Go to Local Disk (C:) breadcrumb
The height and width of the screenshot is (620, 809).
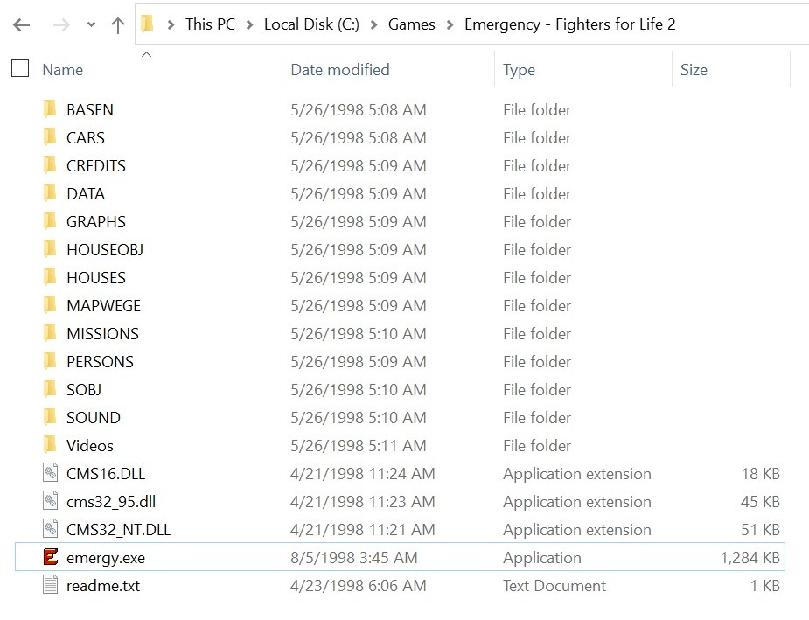(311, 24)
